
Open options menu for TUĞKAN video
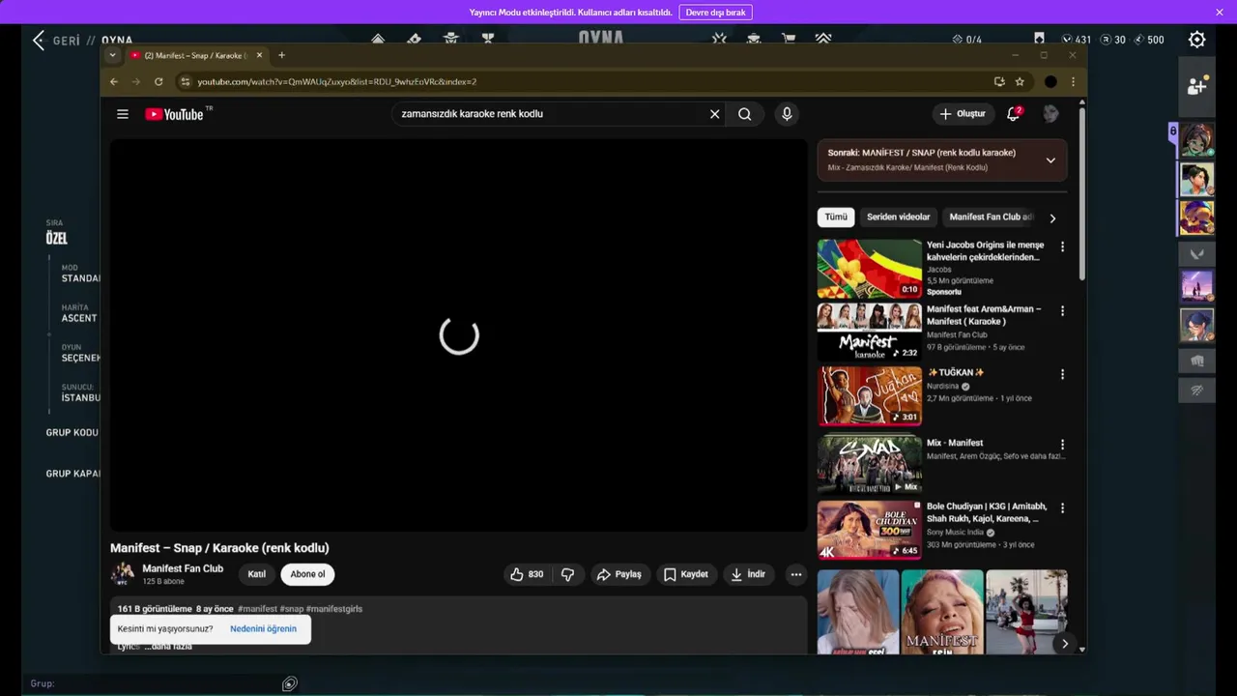pyautogui.click(x=1062, y=374)
